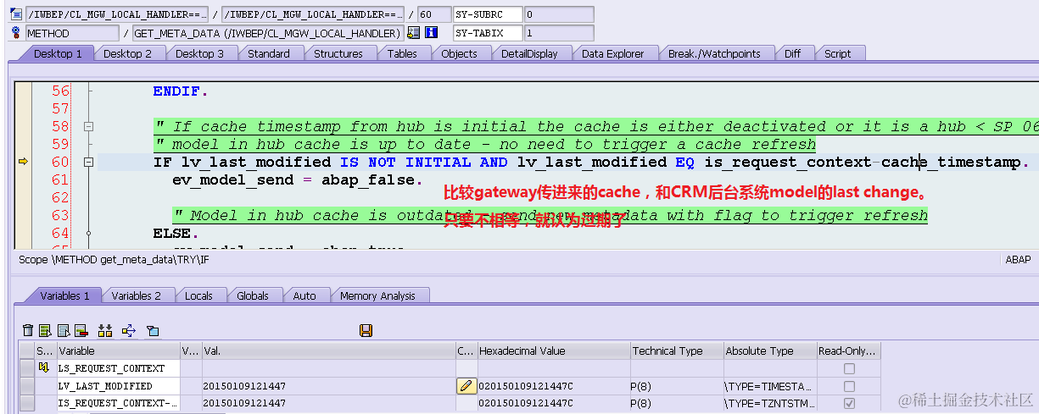This screenshot has width=1039, height=414.
Task: Switch to Desktop 1 tab
Action: pos(59,53)
